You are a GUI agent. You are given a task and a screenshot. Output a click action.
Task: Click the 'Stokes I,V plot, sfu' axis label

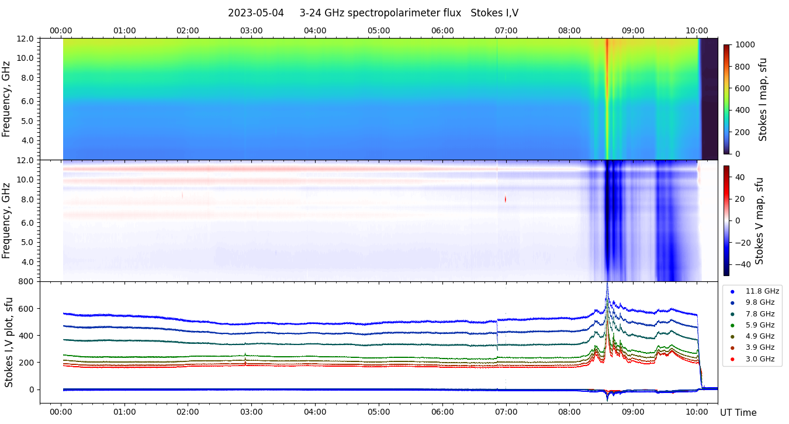pyautogui.click(x=9, y=342)
